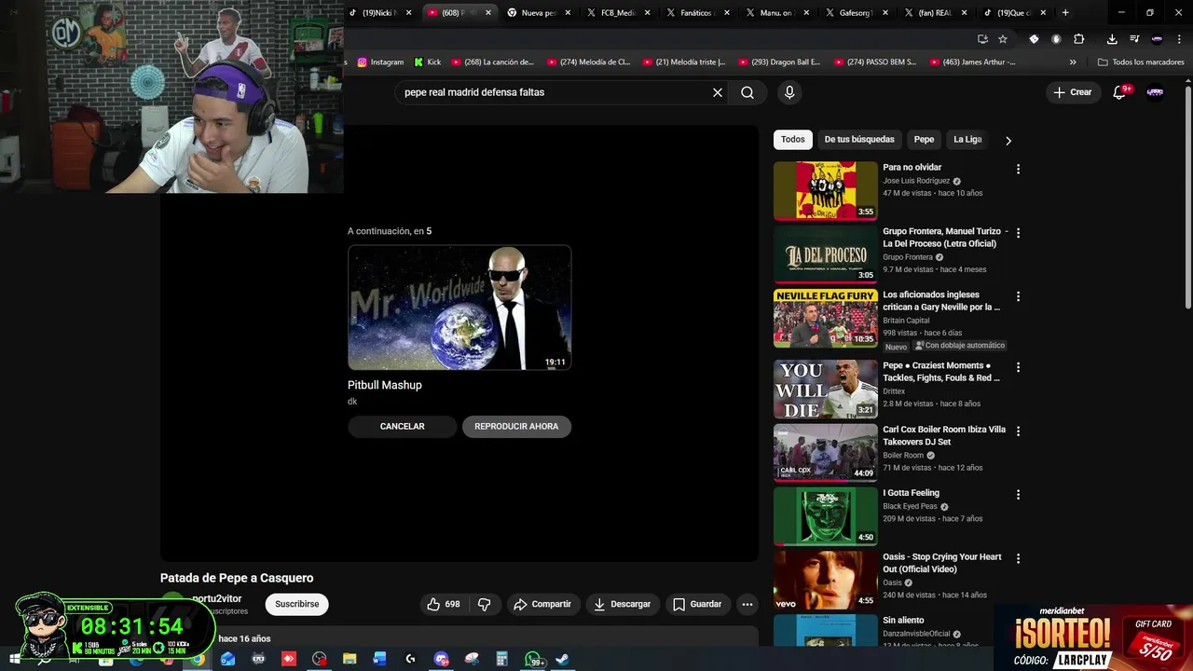Open OBS Studio from the taskbar
Screen dimensions: 1193x671
coord(320,659)
